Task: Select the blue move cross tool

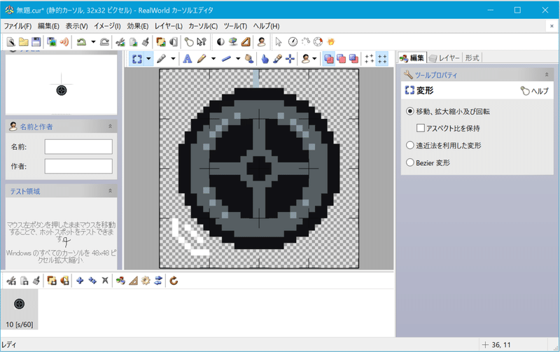Action: [x=290, y=59]
